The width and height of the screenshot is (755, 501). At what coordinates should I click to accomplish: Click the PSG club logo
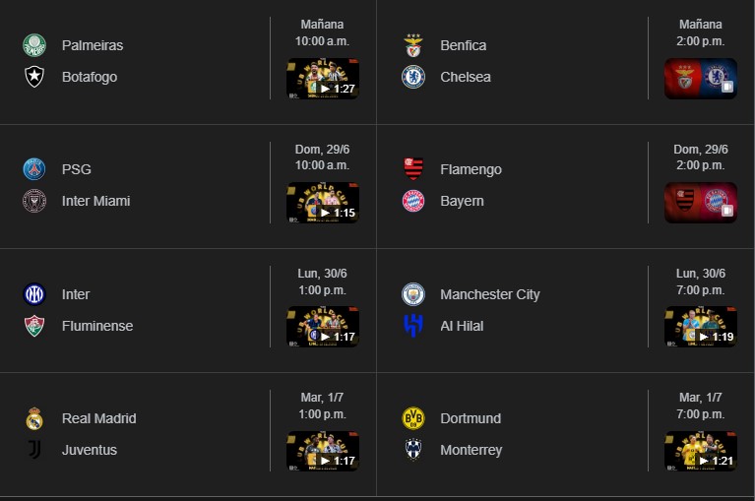[34, 169]
